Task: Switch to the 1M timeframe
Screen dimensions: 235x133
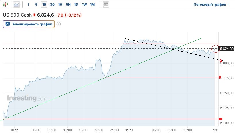Action: pyautogui.click(x=92, y=5)
